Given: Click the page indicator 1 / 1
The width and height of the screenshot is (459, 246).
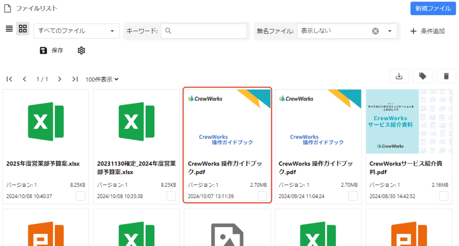Looking at the screenshot, I should point(42,79).
